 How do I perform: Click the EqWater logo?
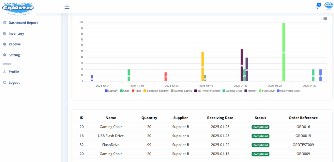(x=18, y=8)
